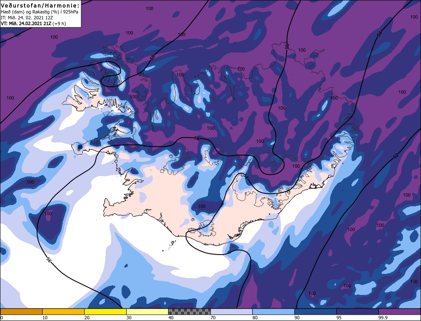Click the 'IT: Mið. 24. 02. 2021 12Z' line
Image resolution: width=421 pixels, height=321 pixels.
(x=27, y=18)
